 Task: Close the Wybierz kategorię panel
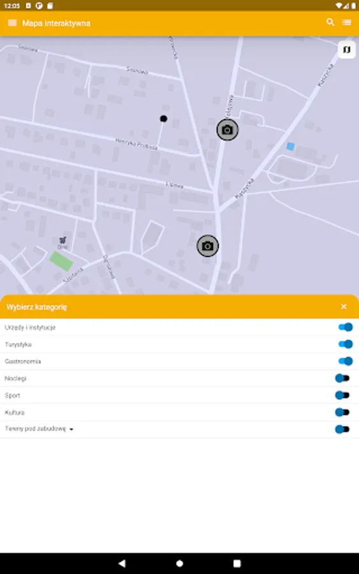pos(344,307)
